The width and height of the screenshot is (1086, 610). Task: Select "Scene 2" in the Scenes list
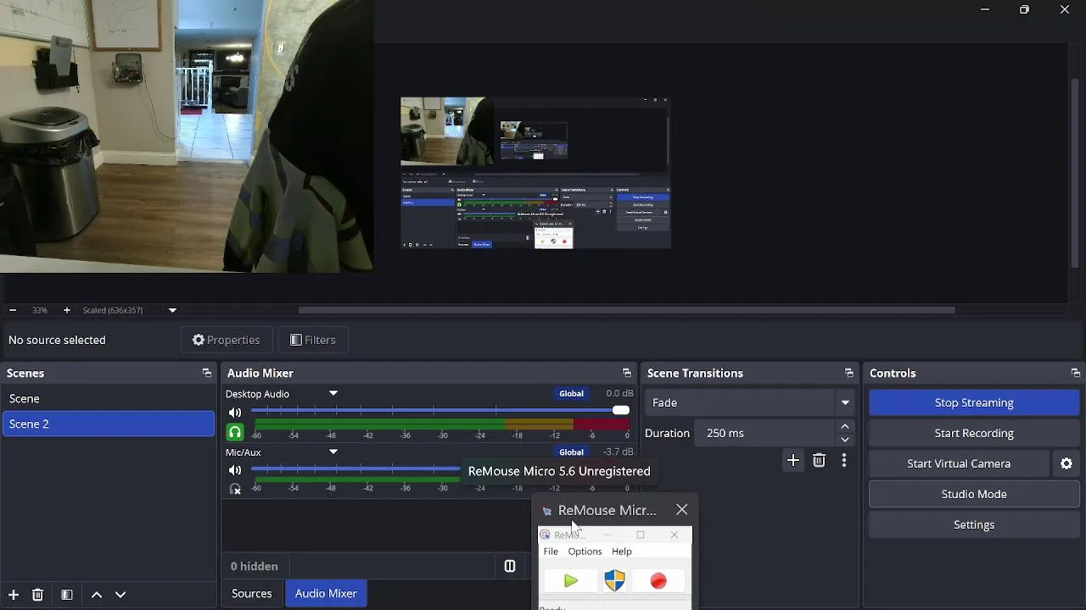pos(109,424)
